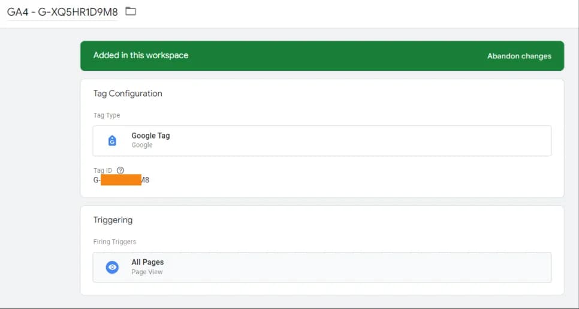Screen dimensions: 579x309
Task: Open the Google Tag type label
Action: click(x=150, y=136)
